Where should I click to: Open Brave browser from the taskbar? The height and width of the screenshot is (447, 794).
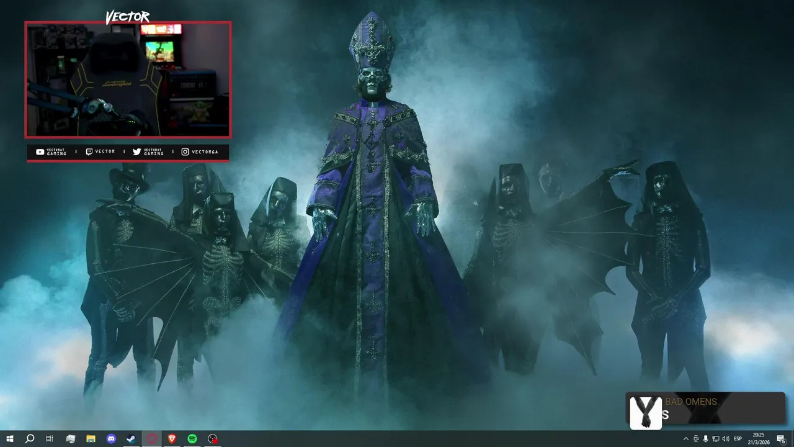[x=172, y=439]
